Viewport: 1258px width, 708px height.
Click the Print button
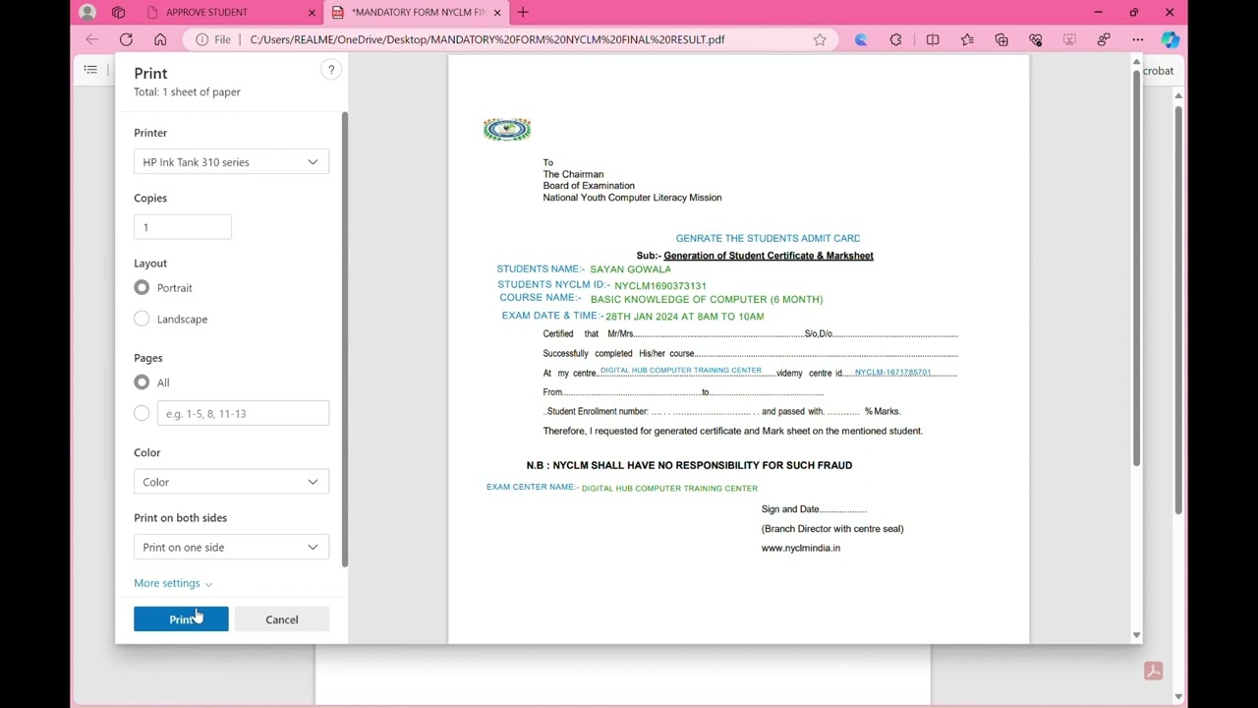click(181, 619)
